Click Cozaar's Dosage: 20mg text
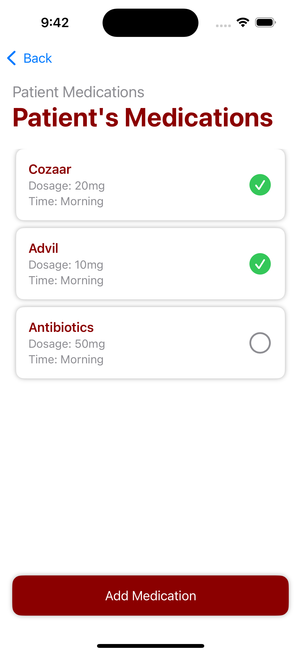The height and width of the screenshot is (654, 301). [x=67, y=186]
